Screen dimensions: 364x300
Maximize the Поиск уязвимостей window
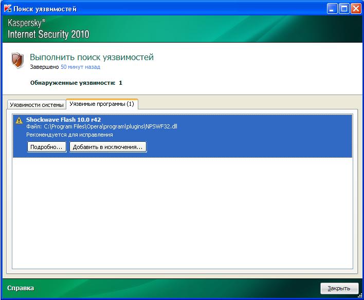(344, 9)
